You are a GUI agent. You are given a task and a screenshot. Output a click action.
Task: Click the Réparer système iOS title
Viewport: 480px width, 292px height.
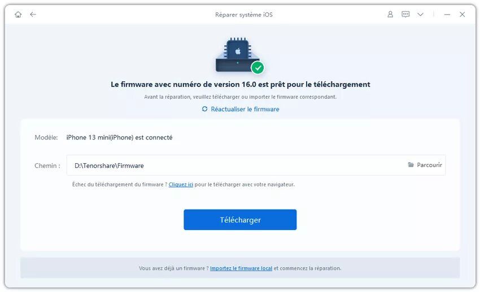click(244, 15)
